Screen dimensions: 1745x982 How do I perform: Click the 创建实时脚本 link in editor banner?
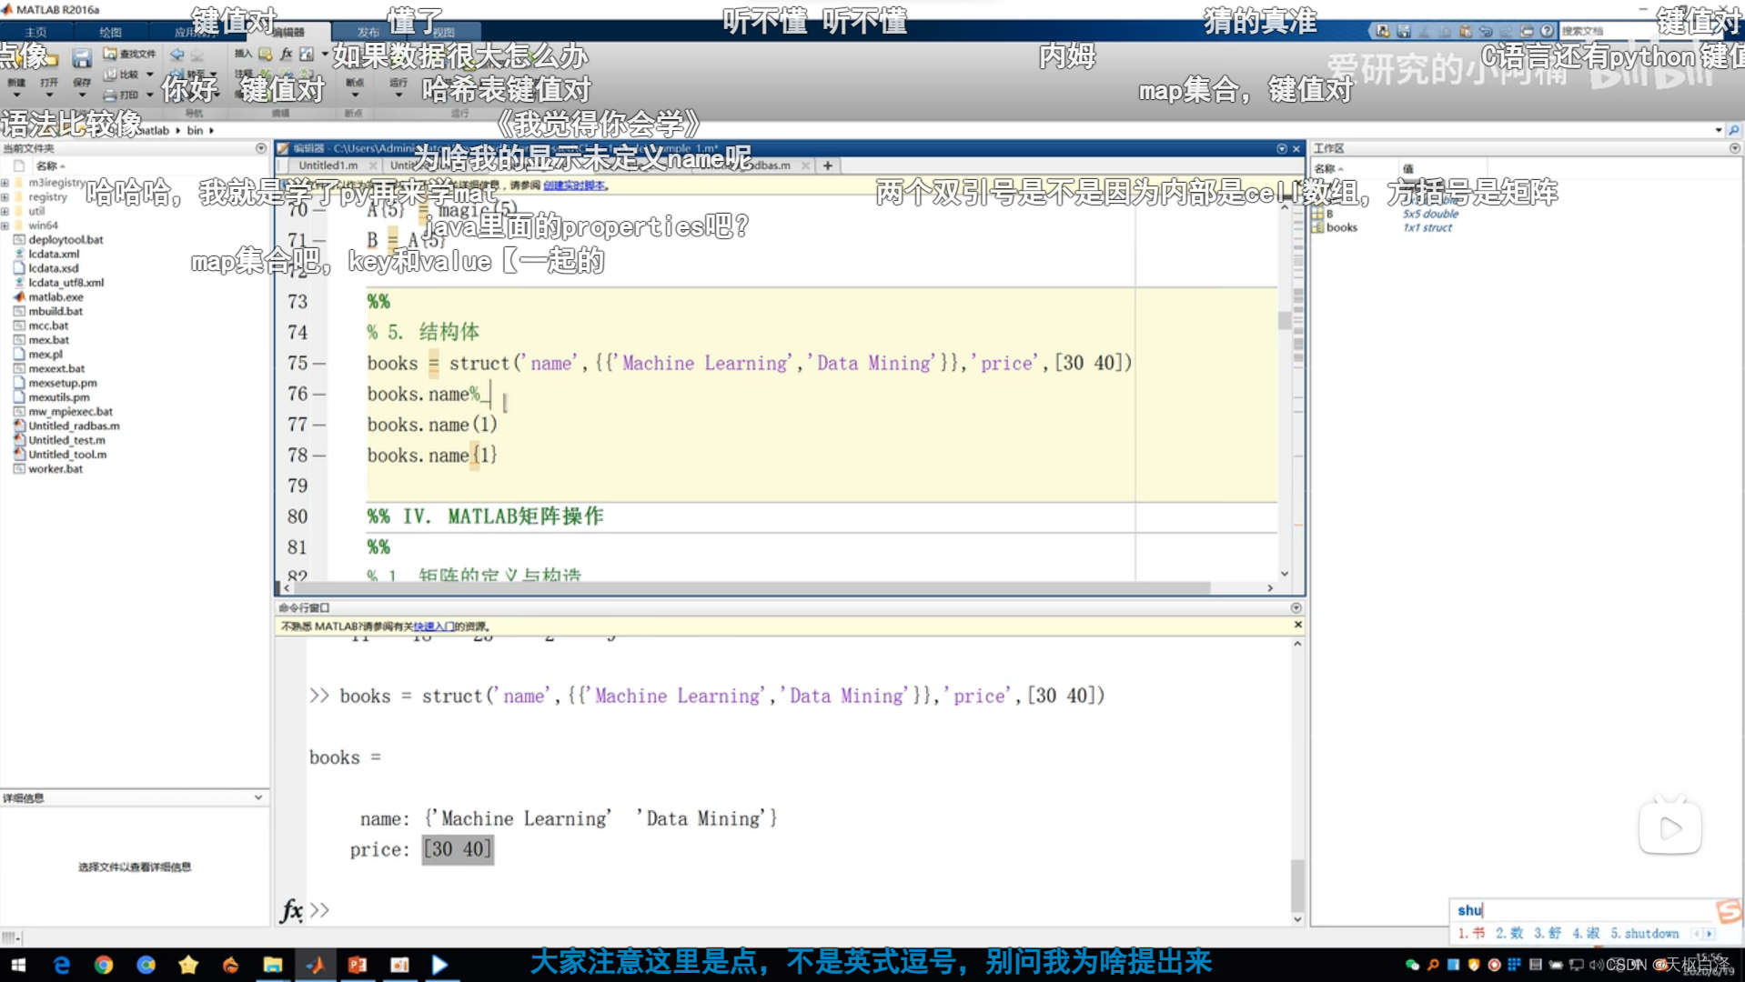click(x=573, y=185)
